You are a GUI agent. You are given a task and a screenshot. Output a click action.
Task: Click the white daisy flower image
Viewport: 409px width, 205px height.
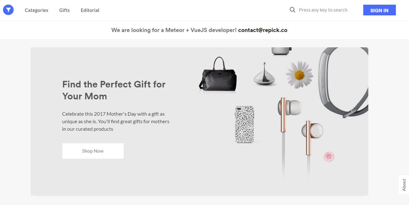pyautogui.click(x=299, y=75)
